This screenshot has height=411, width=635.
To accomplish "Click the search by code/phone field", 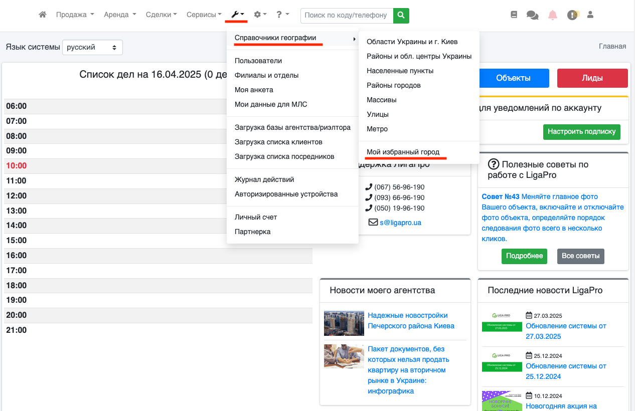I will (x=347, y=15).
